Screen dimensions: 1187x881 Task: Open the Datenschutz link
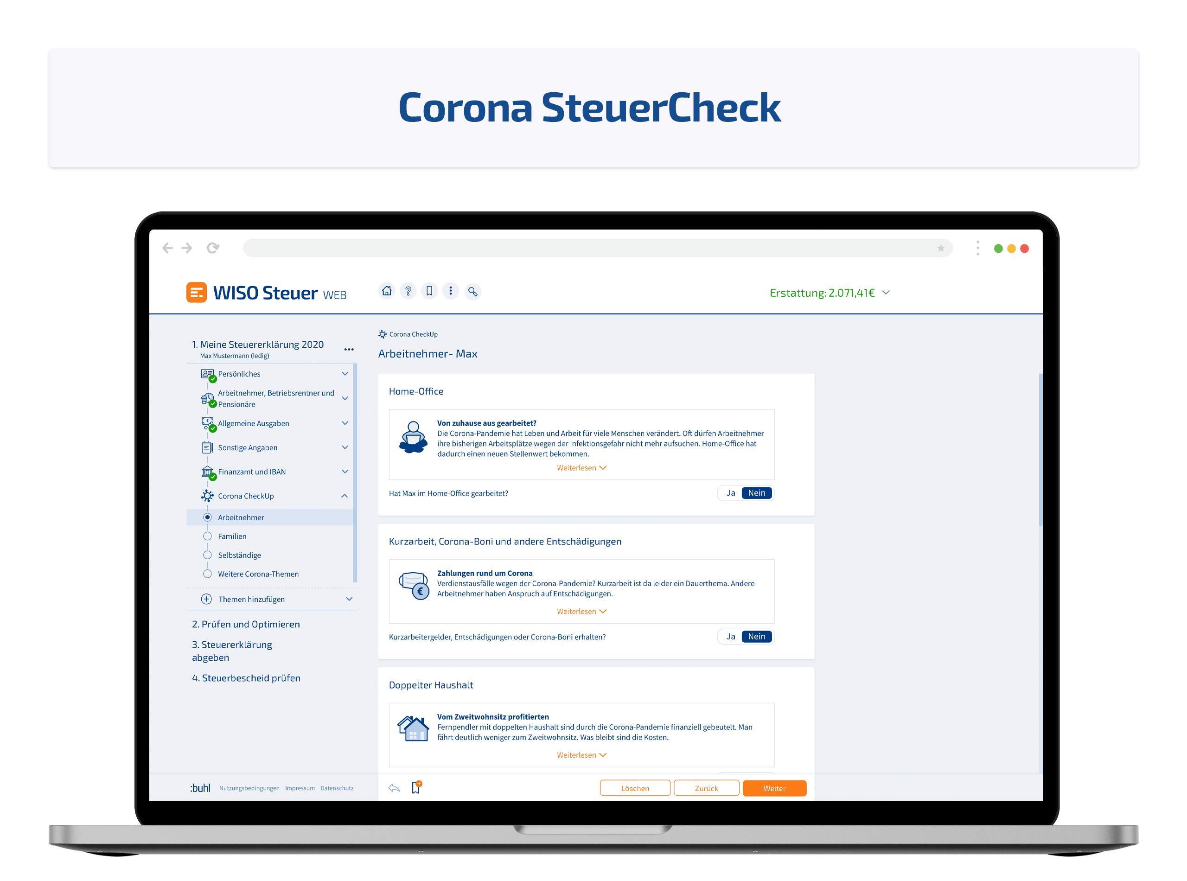point(337,788)
